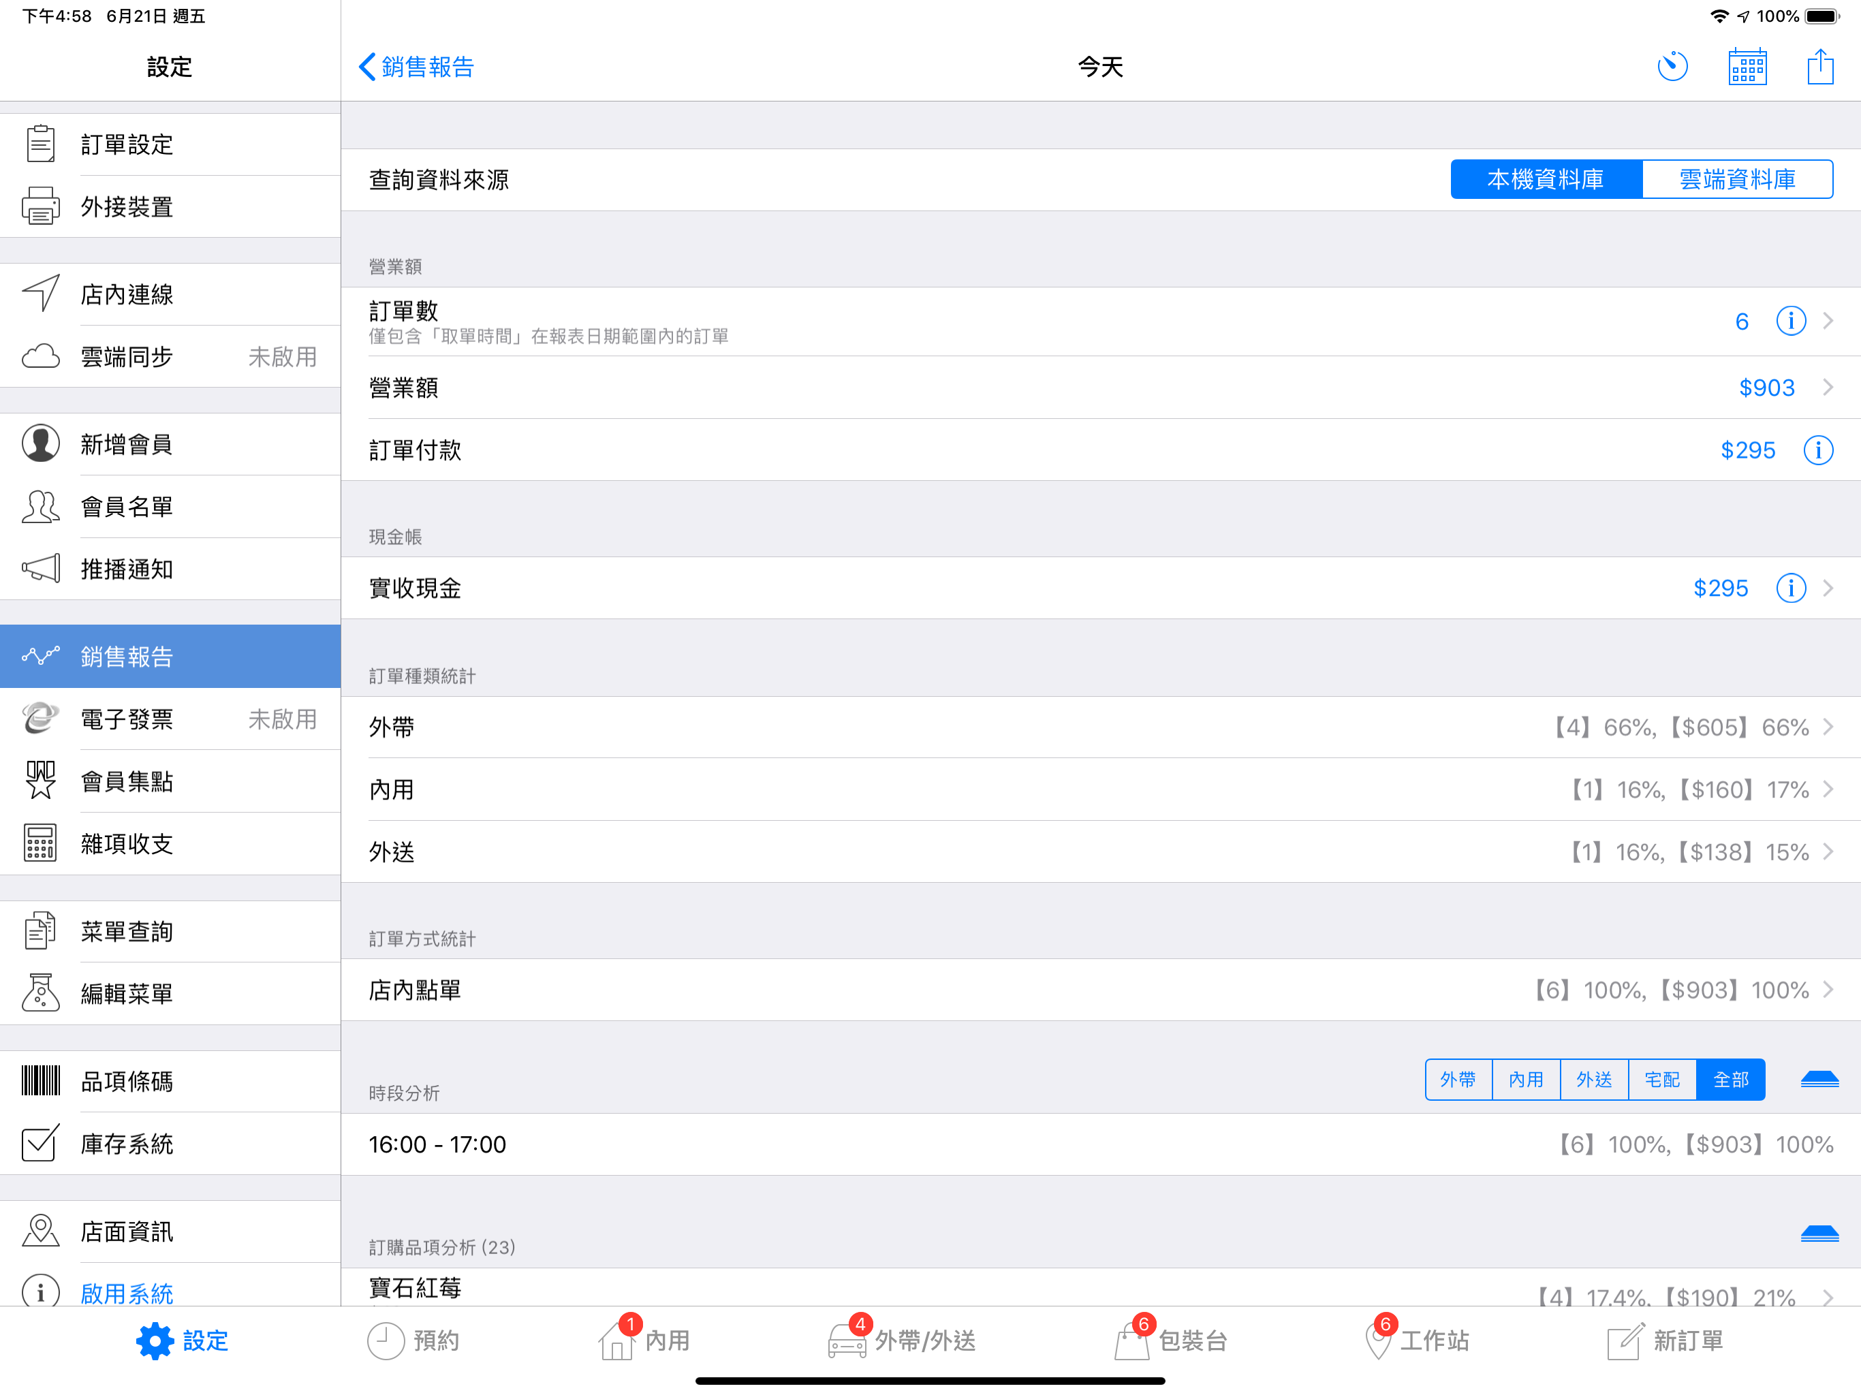
Task: Open 外接裝置 printer icon
Action: point(40,206)
